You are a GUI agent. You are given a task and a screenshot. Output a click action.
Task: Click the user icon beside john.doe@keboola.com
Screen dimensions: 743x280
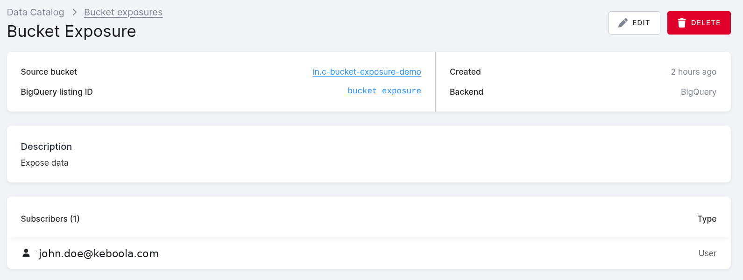pyautogui.click(x=26, y=253)
